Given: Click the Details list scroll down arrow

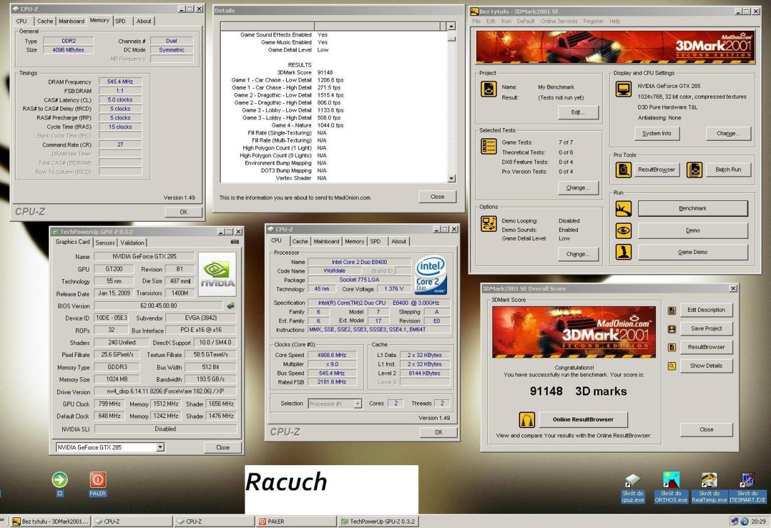Looking at the screenshot, I should click(450, 179).
